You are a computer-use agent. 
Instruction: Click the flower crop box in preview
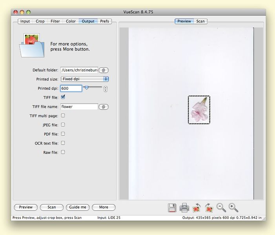199,110
